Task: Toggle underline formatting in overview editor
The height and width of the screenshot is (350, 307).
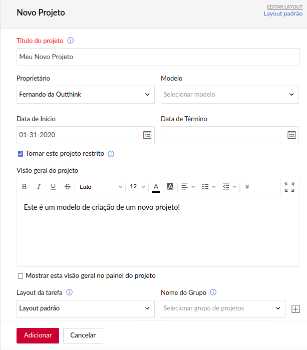Action: point(53,187)
